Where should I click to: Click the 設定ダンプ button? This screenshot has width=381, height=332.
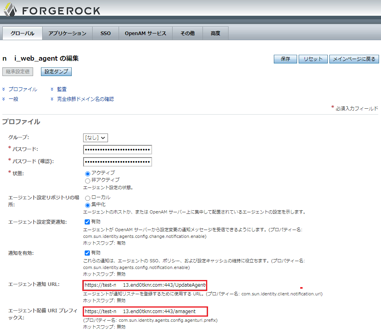pos(56,72)
